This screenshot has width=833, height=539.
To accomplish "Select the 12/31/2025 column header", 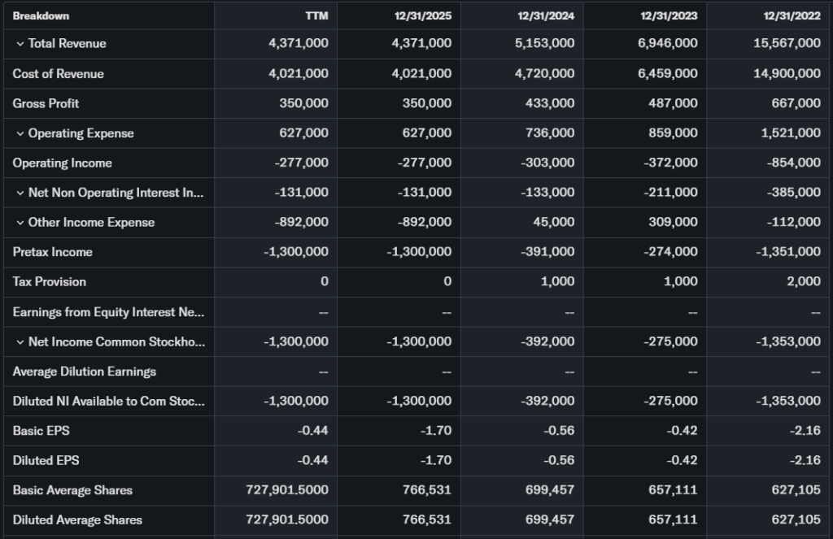I will click(x=426, y=16).
